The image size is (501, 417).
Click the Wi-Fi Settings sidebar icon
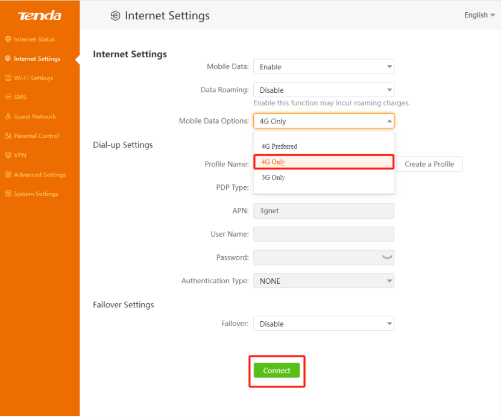click(8, 78)
